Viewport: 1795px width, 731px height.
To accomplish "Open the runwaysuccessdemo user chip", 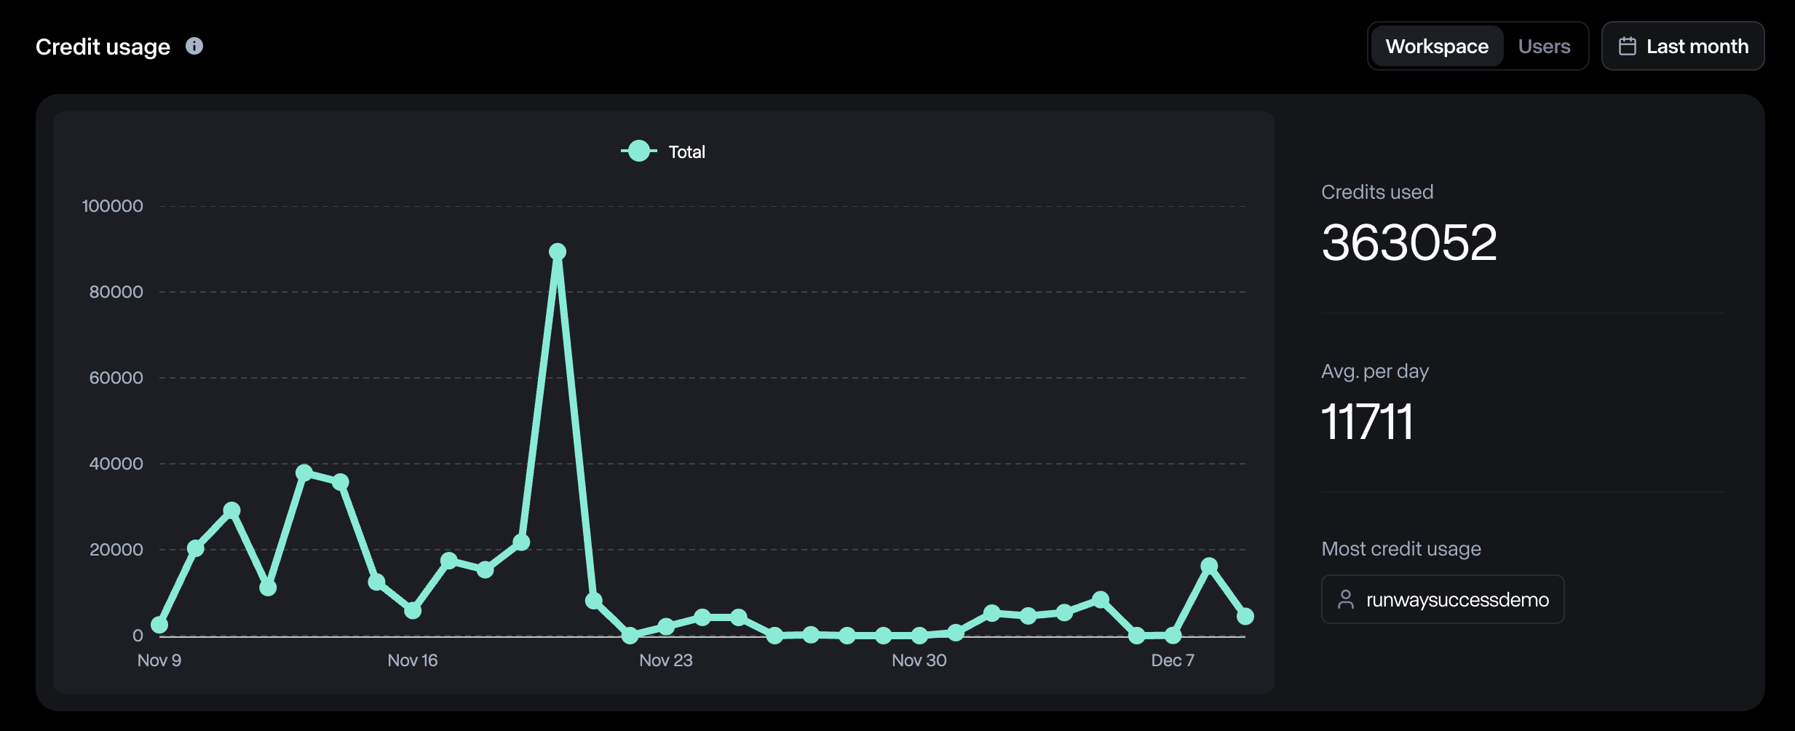I will [1442, 599].
